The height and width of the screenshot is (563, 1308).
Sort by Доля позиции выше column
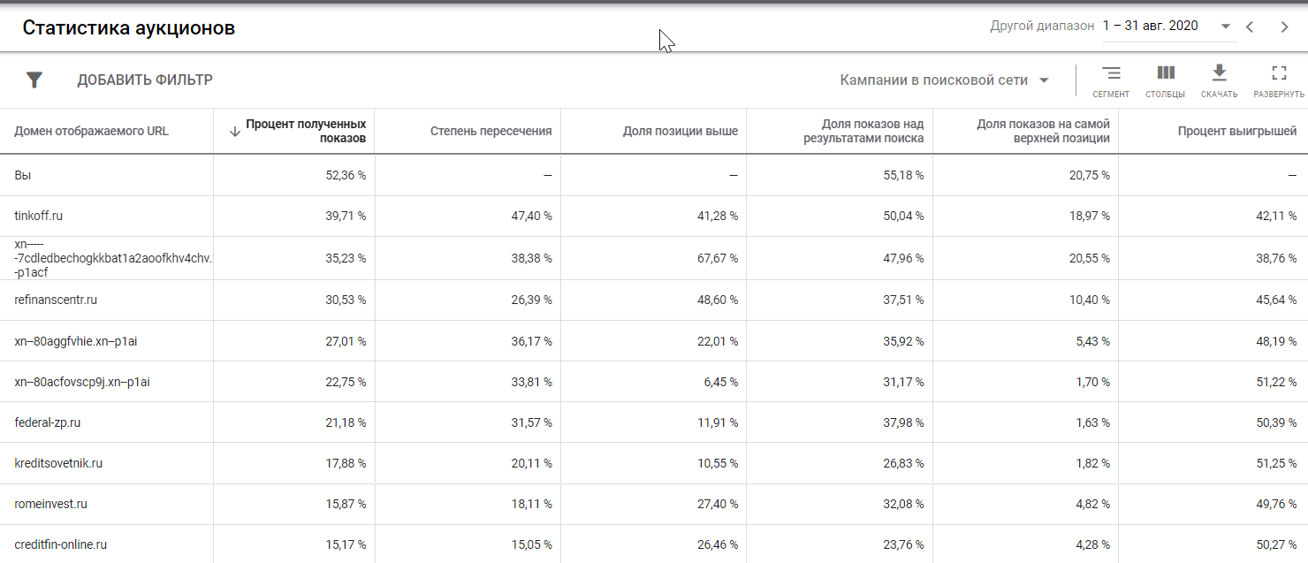pos(680,132)
